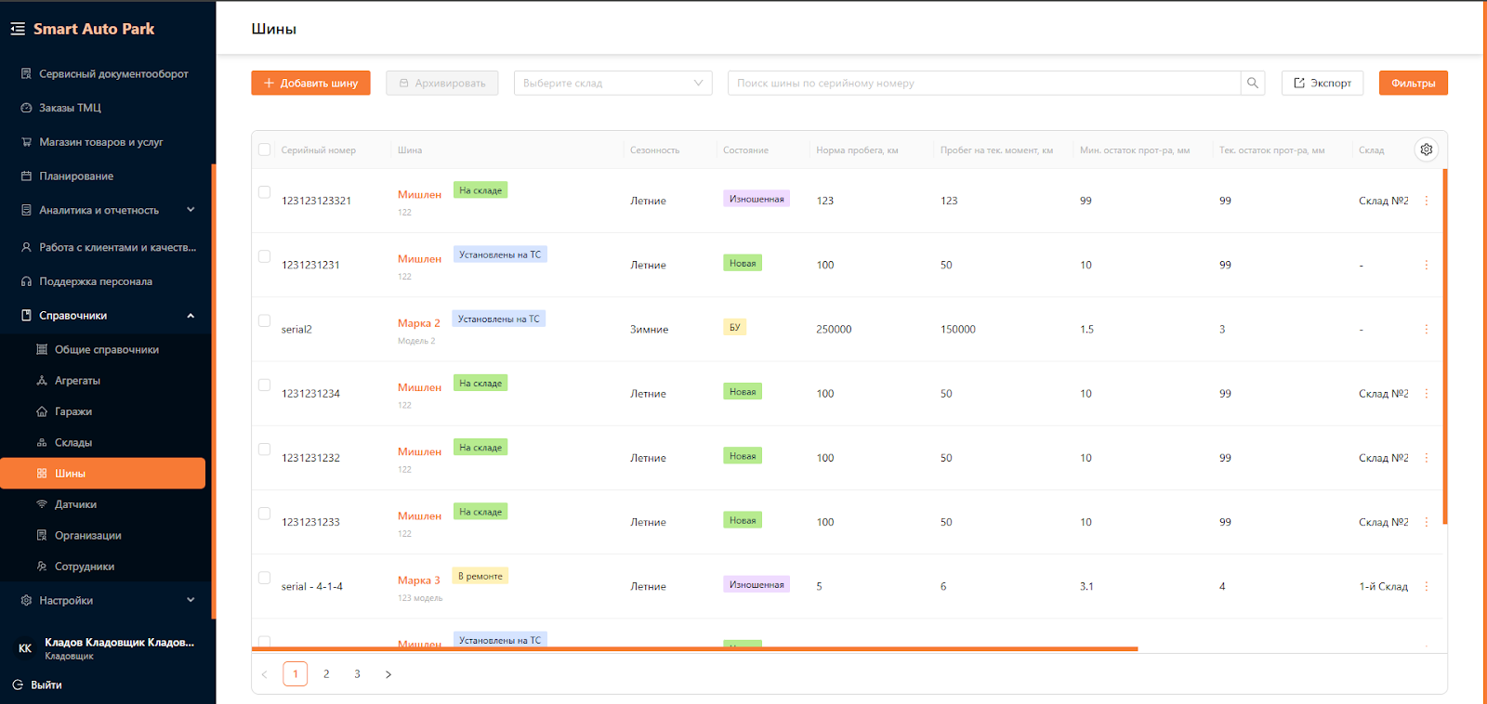Viewport: 1487px width, 704px height.
Task: Open the Фильтры panel
Action: [x=1413, y=84]
